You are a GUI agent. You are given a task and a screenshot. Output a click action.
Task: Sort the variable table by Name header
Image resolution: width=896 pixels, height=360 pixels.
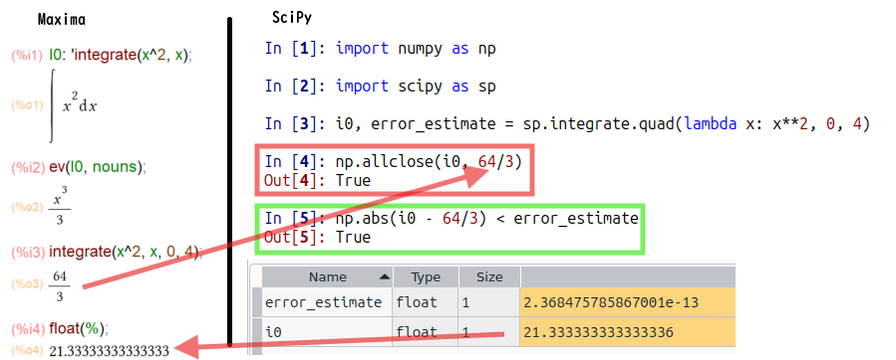(328, 277)
